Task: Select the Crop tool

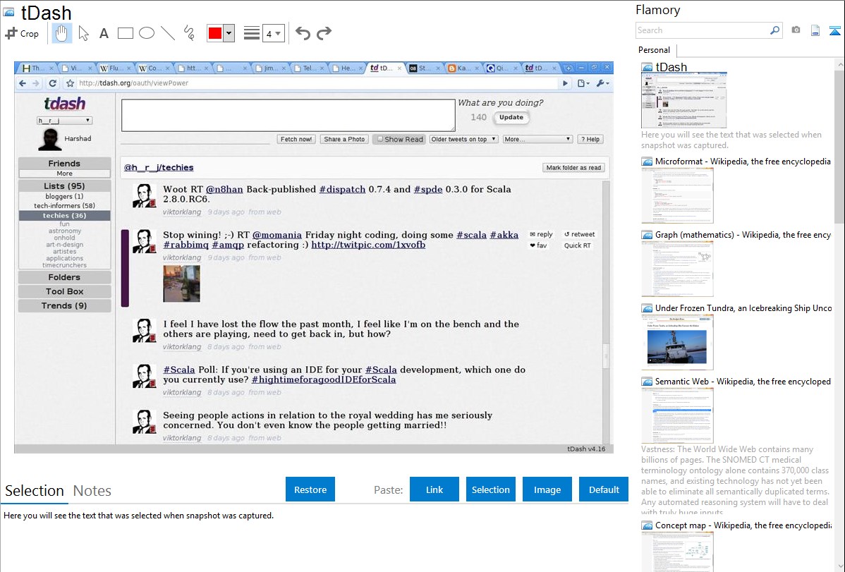Action: point(22,33)
